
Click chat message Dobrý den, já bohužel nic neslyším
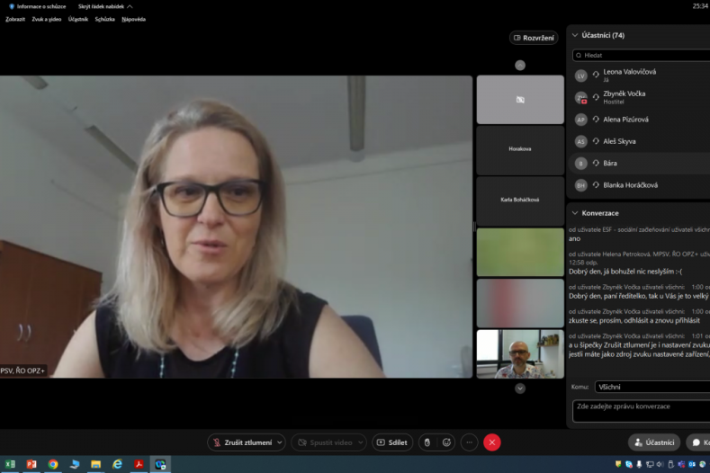coord(625,272)
